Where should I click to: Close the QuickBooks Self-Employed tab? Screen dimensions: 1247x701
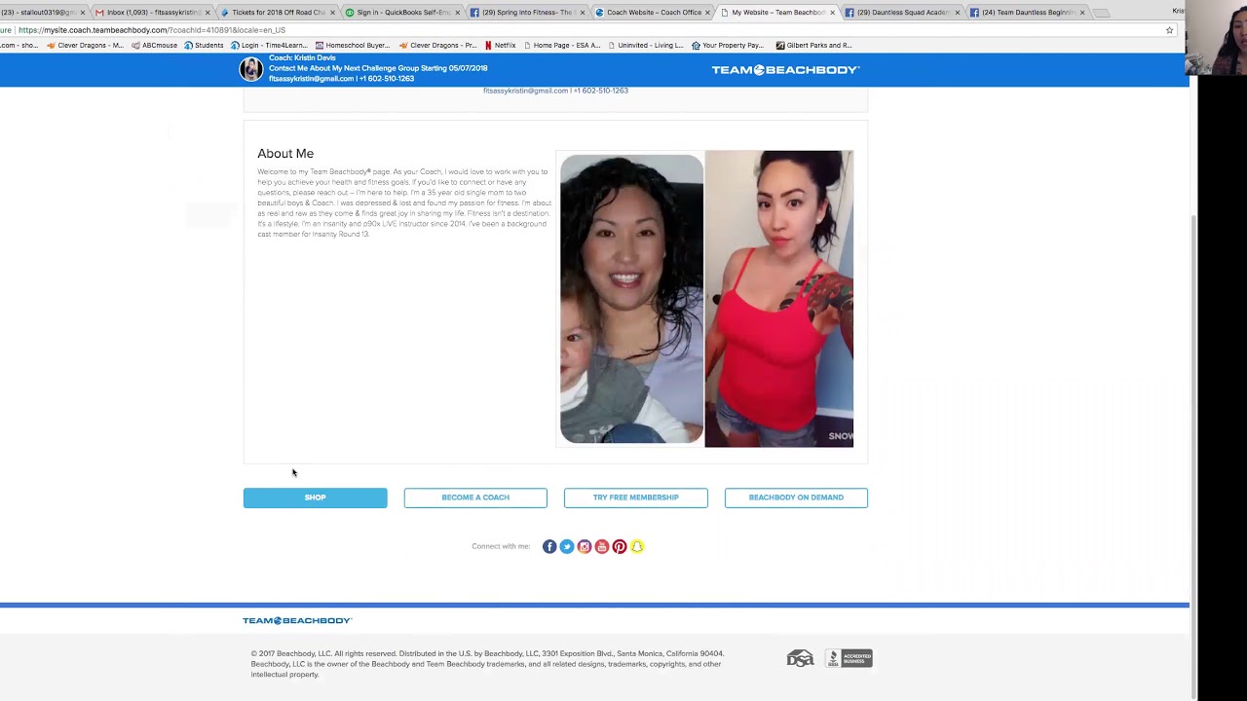457,13
